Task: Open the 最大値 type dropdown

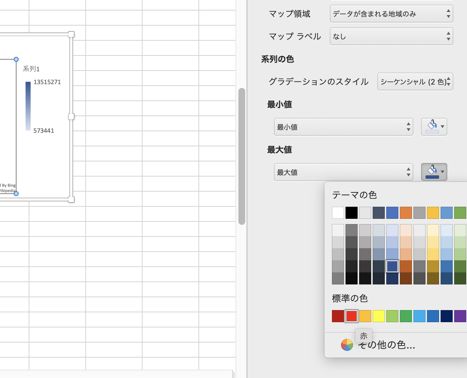Action: pos(343,172)
